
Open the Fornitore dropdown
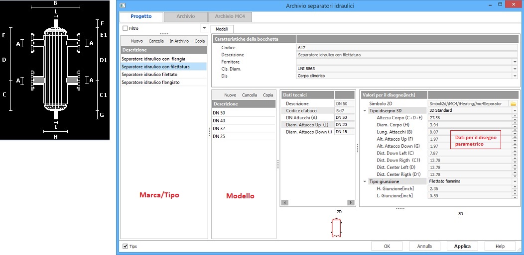[515, 62]
